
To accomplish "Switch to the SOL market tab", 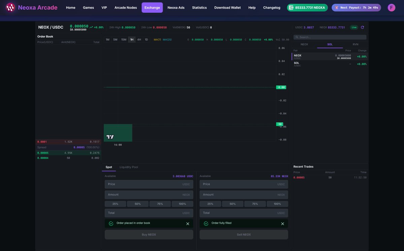I will point(330,44).
